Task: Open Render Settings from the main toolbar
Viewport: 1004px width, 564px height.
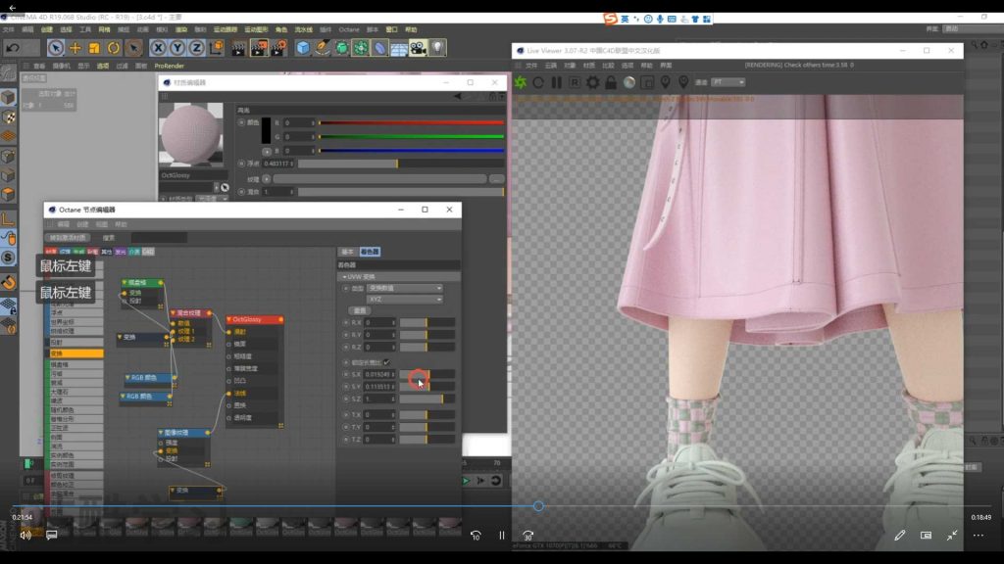Action: pyautogui.click(x=281, y=49)
